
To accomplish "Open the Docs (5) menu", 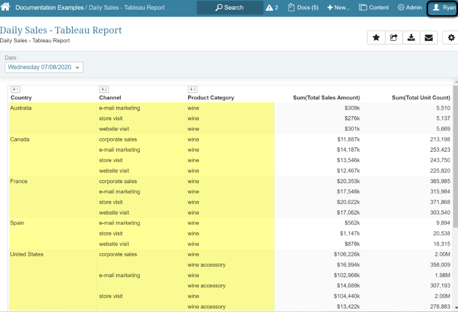I will (x=303, y=8).
